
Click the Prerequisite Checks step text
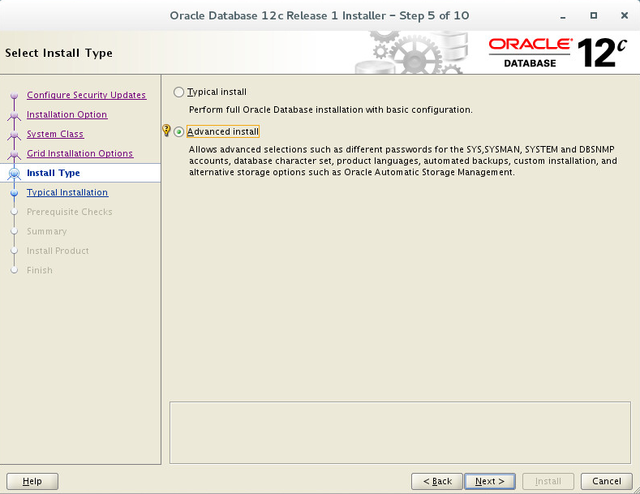click(70, 212)
